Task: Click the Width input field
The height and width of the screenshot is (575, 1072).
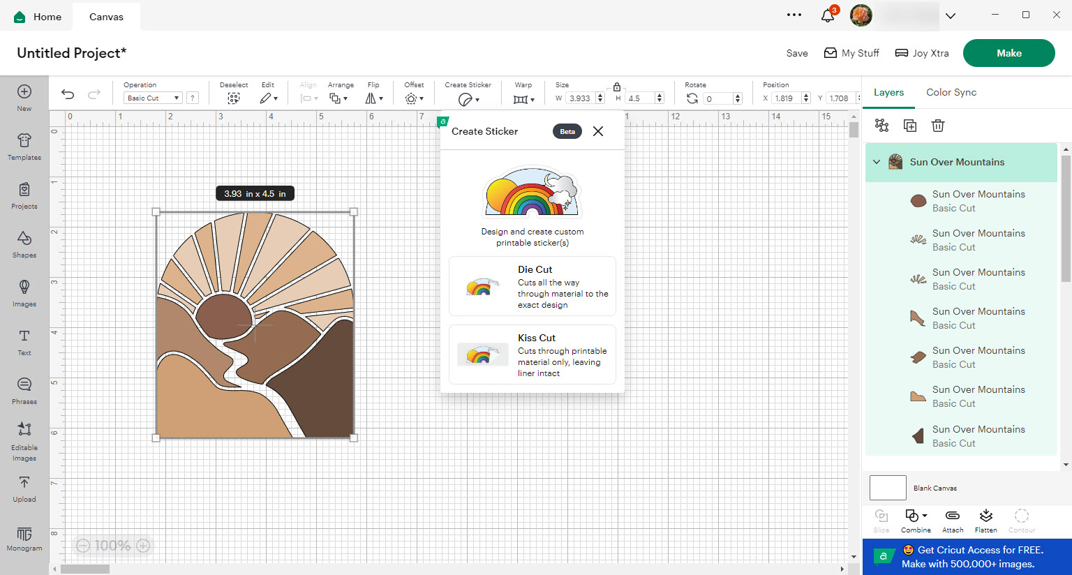Action: point(581,98)
